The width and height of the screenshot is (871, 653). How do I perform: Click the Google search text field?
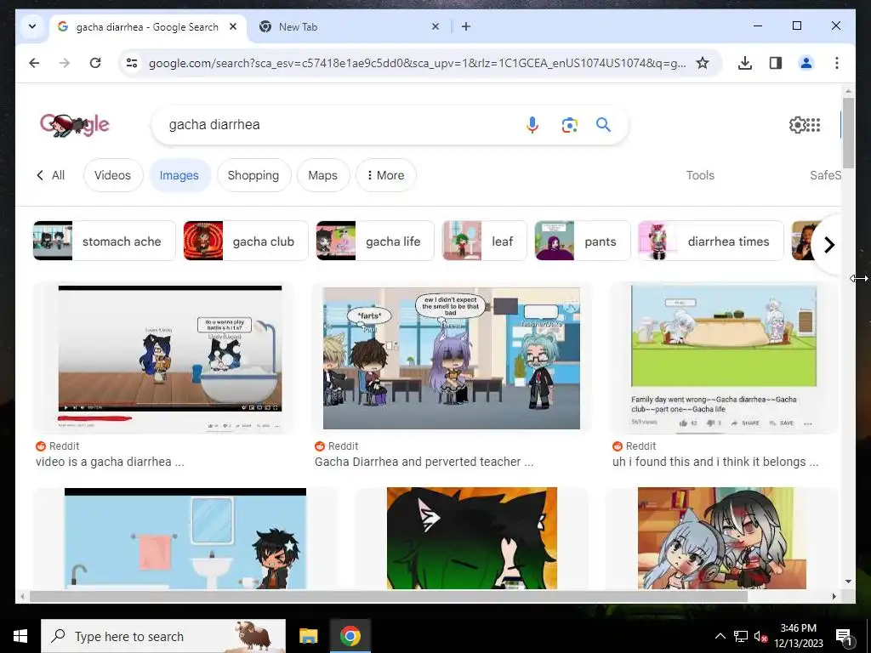pyautogui.click(x=339, y=125)
